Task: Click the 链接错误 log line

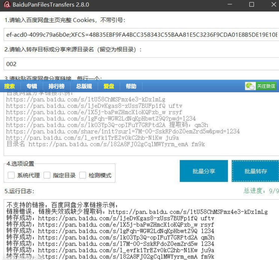Action: pyautogui.click(x=137, y=212)
